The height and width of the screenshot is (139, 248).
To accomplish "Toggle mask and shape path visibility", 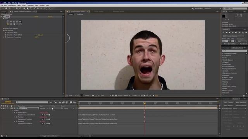I will [x=81, y=95].
